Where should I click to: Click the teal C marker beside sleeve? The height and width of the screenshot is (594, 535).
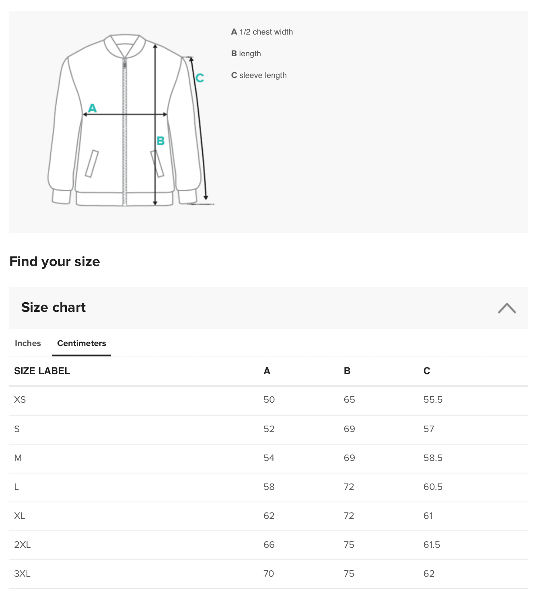[x=200, y=78]
